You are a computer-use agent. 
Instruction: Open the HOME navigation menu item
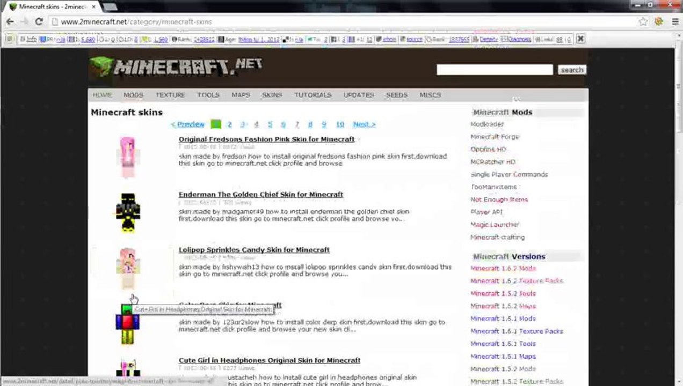(102, 95)
